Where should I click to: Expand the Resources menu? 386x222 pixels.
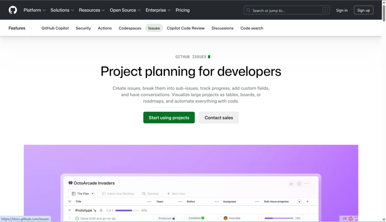pyautogui.click(x=92, y=10)
